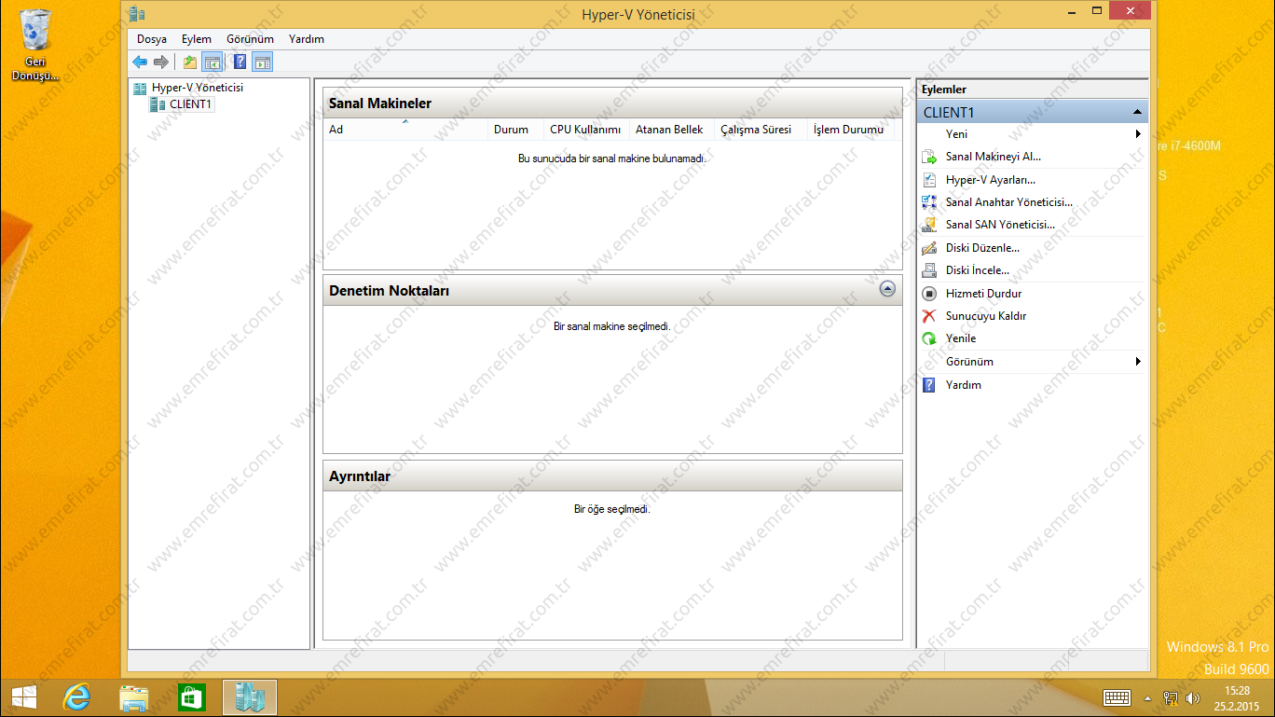Click Yenile refresh action

point(961,338)
